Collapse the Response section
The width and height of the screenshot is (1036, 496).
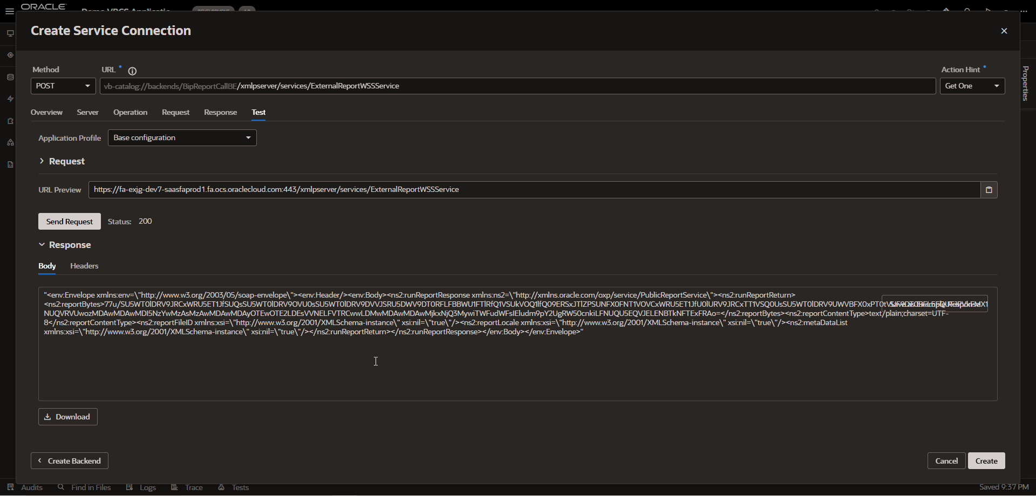click(65, 245)
